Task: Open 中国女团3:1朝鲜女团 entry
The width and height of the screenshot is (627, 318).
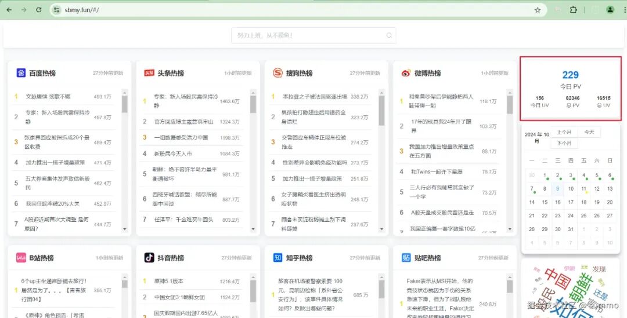Action: [x=179, y=297]
